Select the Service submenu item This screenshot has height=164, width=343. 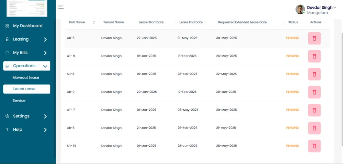[x=19, y=100]
